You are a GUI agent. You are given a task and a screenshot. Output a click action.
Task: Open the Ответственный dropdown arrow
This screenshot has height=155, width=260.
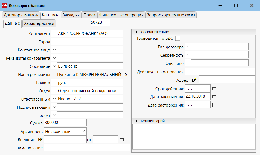pos(54,99)
